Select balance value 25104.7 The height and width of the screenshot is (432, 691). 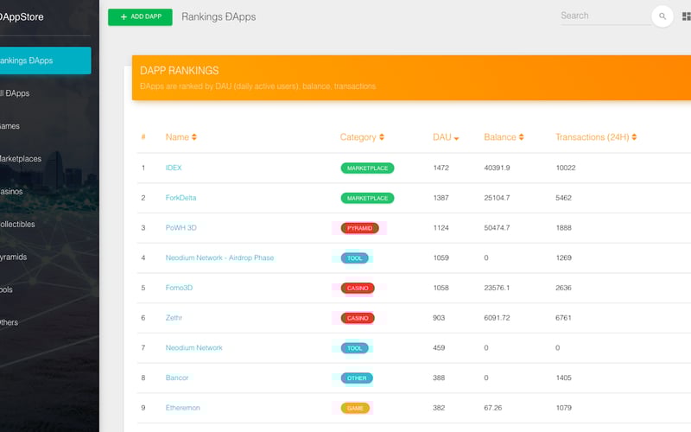497,198
